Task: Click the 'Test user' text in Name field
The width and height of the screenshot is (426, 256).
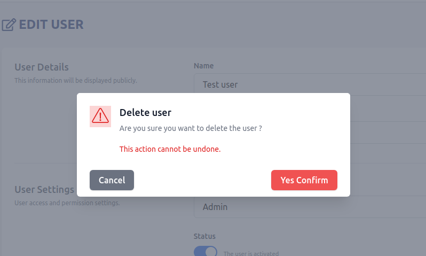Action: pyautogui.click(x=220, y=84)
